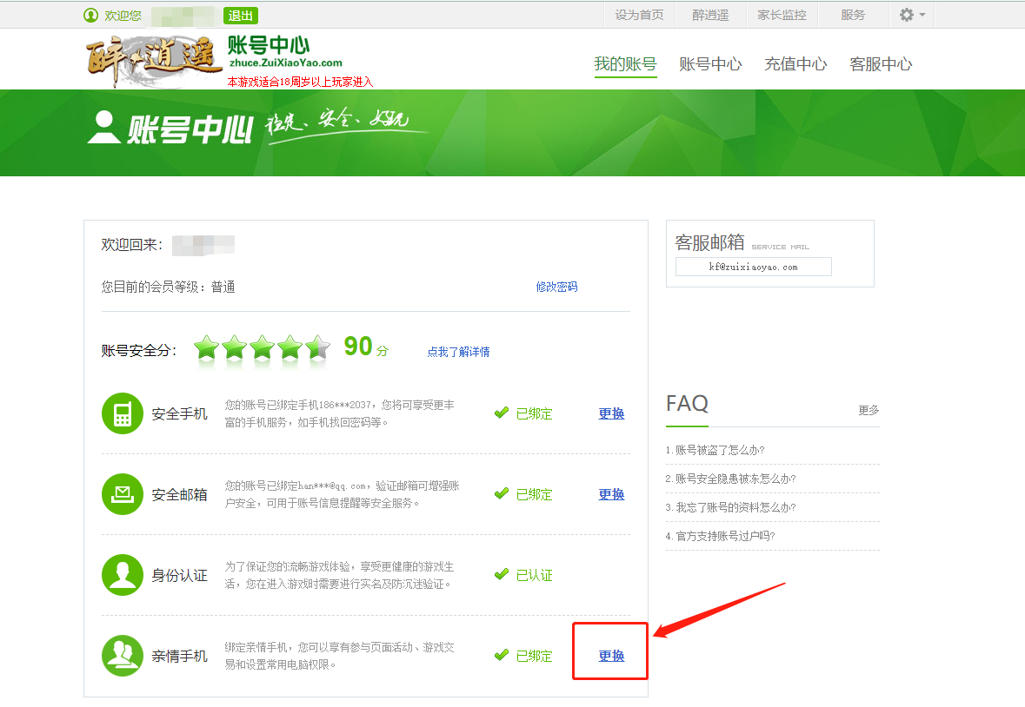
Task: Click the white person icon in 账号中心 banner
Action: tap(104, 128)
